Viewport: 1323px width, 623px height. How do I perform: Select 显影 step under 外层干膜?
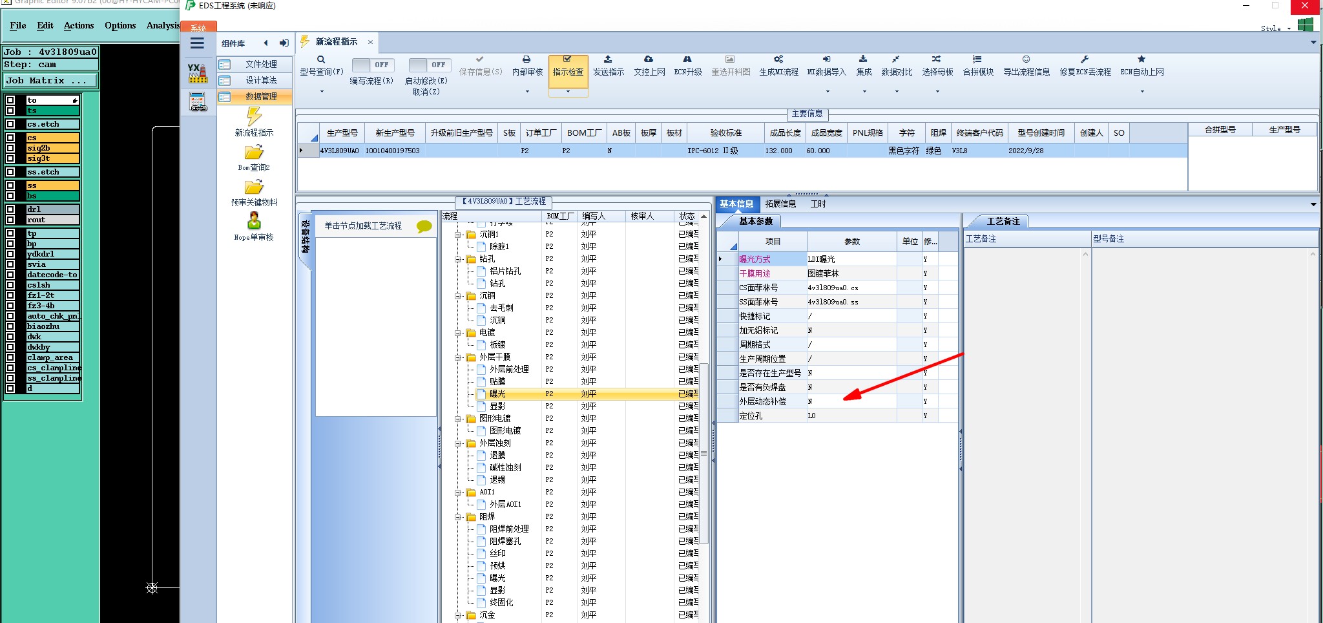coord(497,407)
